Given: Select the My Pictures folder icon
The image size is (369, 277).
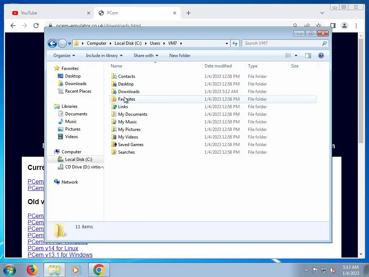Looking at the screenshot, I should coord(114,129).
